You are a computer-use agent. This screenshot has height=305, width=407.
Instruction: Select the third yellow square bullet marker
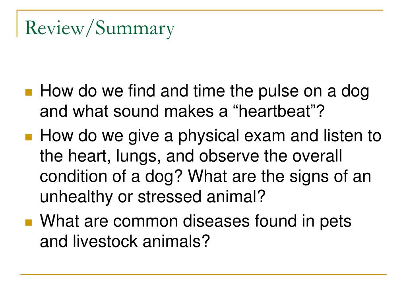pos(29,222)
